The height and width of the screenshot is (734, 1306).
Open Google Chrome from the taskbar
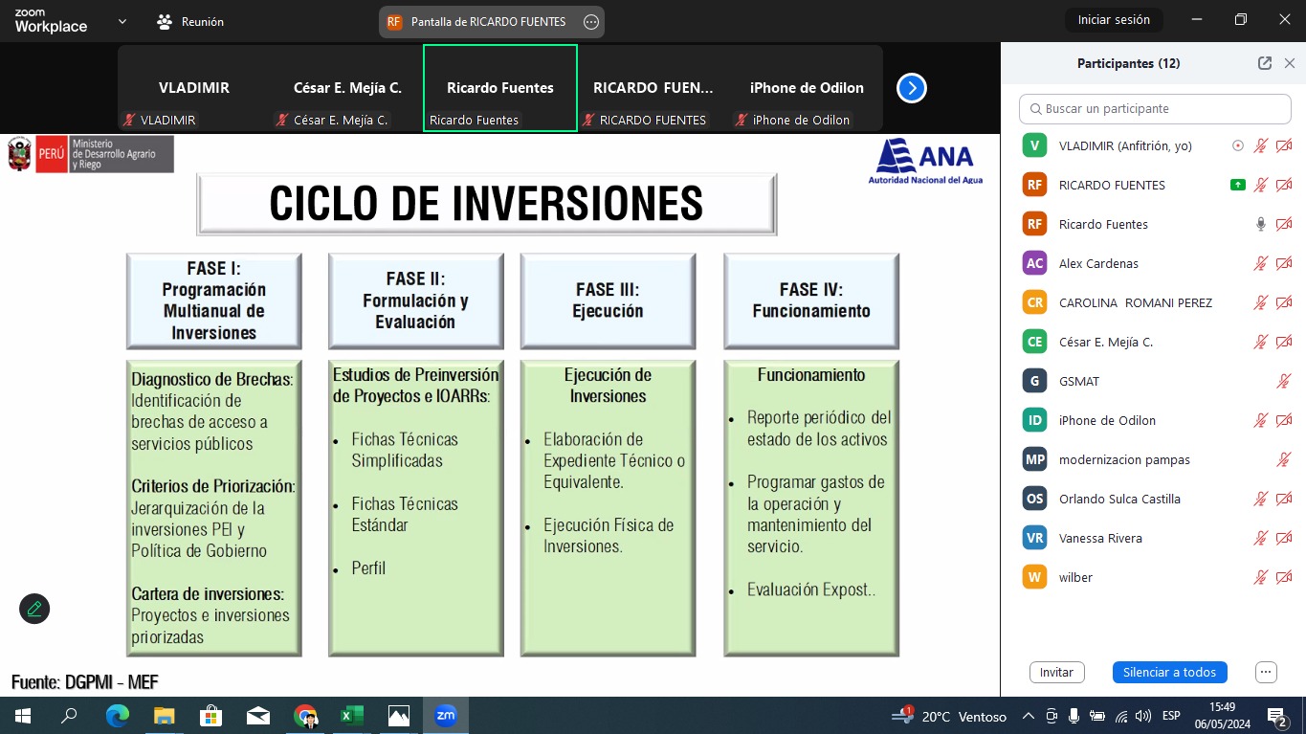(305, 715)
